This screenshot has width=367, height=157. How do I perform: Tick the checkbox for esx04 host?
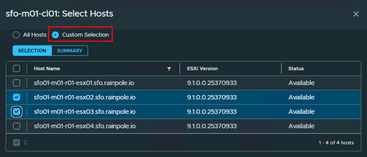pyautogui.click(x=17, y=126)
